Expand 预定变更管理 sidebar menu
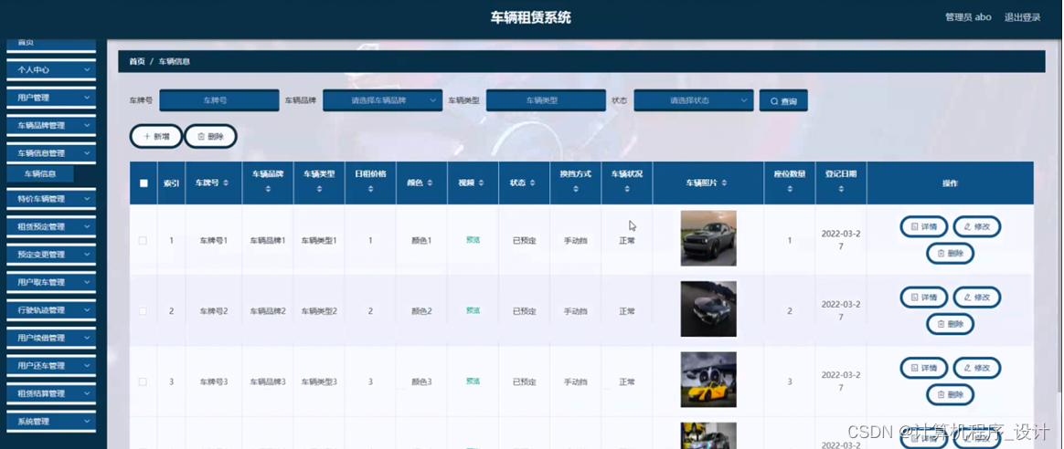1064x449 pixels. coord(51,255)
